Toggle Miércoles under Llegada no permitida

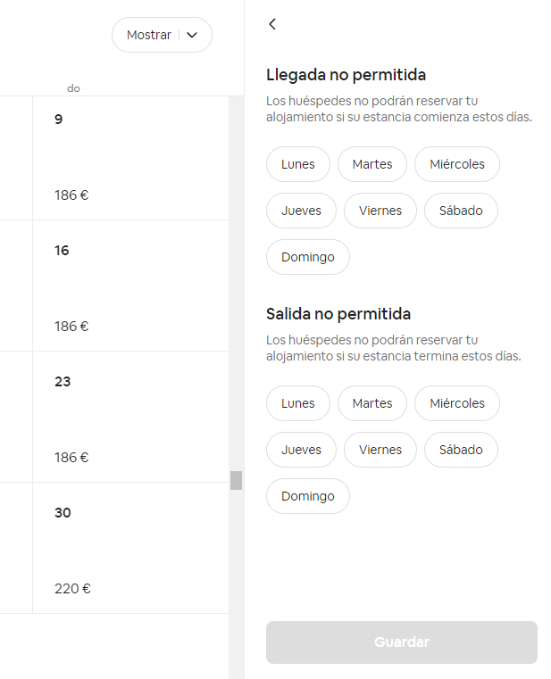[x=457, y=164]
